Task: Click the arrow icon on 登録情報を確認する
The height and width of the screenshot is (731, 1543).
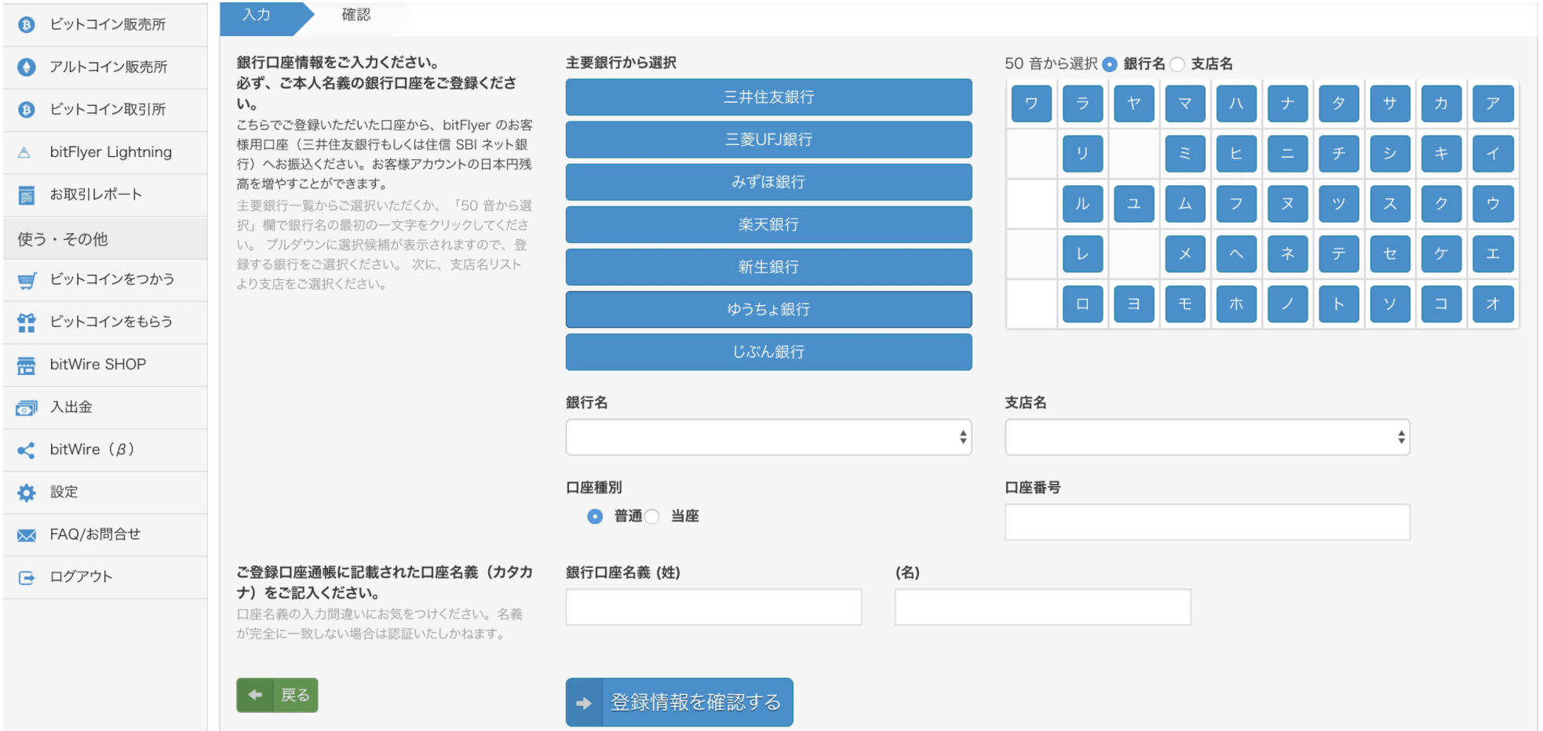Action: pos(584,703)
